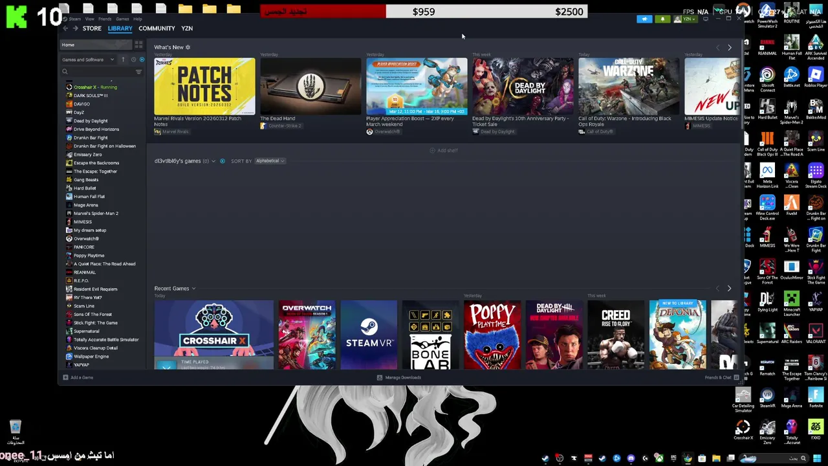Viewport: 828px width, 466px height.
Task: Select Overwatch in game list
Action: click(86, 239)
